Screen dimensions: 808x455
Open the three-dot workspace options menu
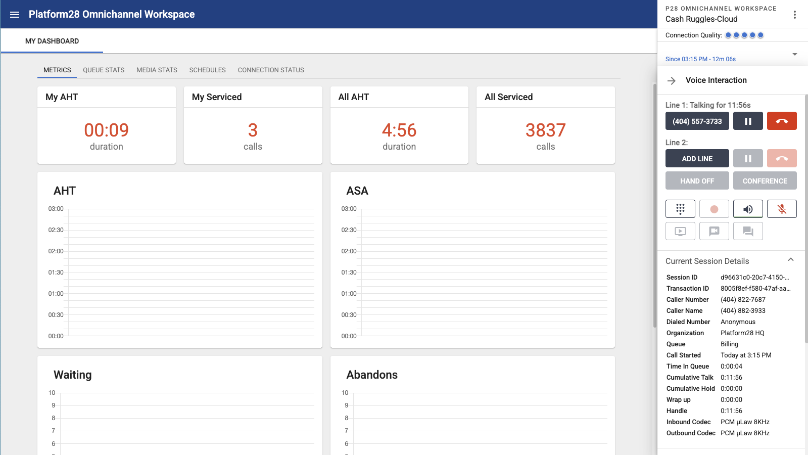click(x=794, y=15)
